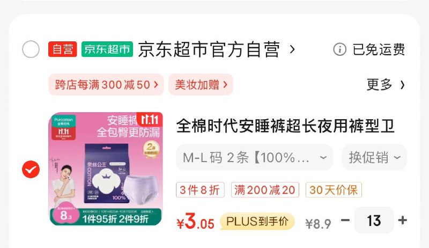This screenshot has height=248, width=429.
Task: Decrease quantity with minus button
Action: [345, 220]
